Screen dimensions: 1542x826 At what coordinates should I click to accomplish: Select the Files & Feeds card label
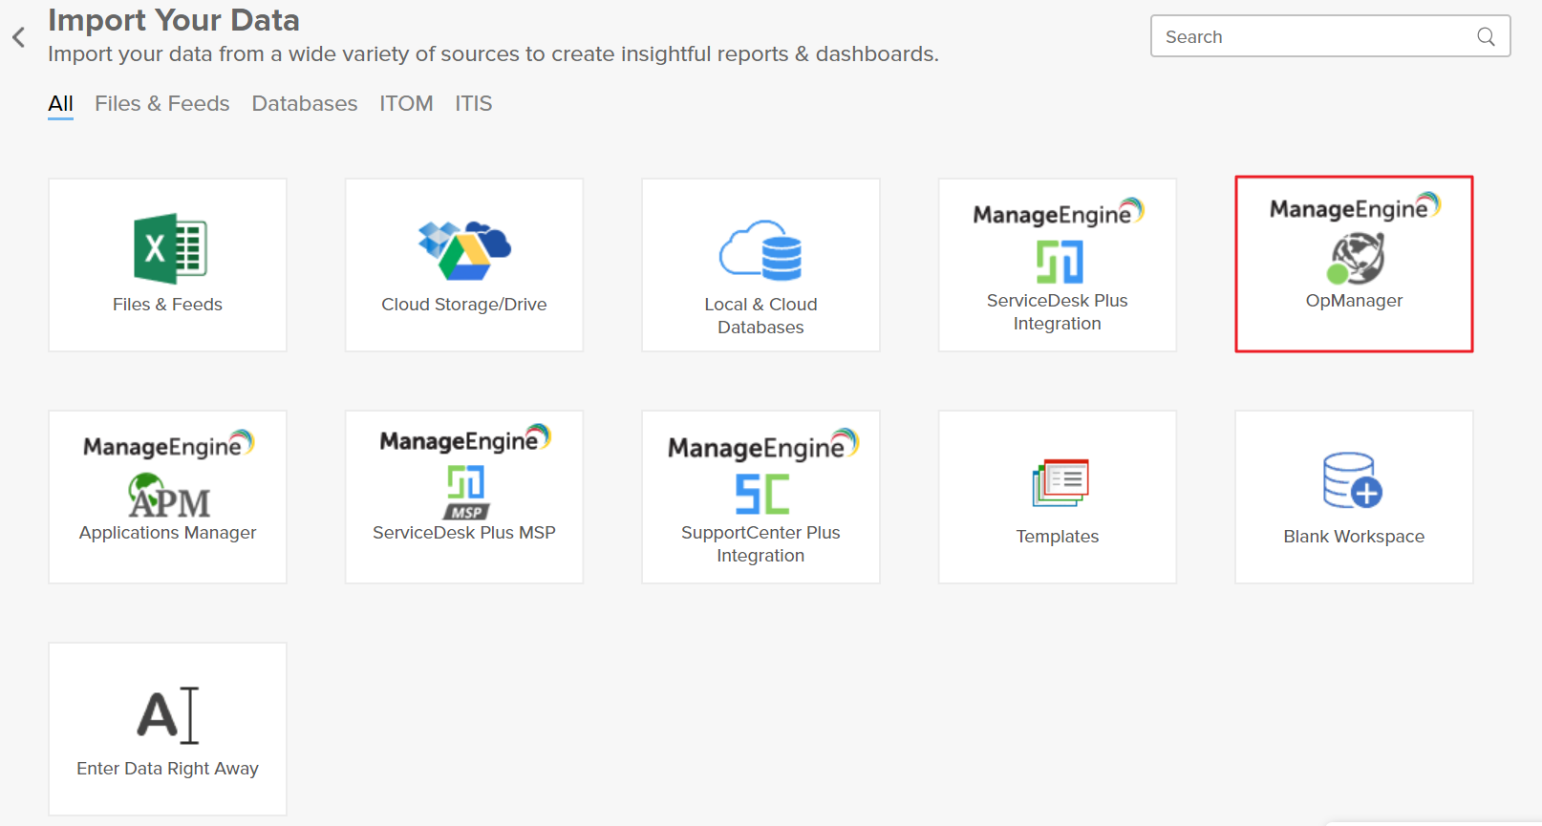tap(167, 305)
